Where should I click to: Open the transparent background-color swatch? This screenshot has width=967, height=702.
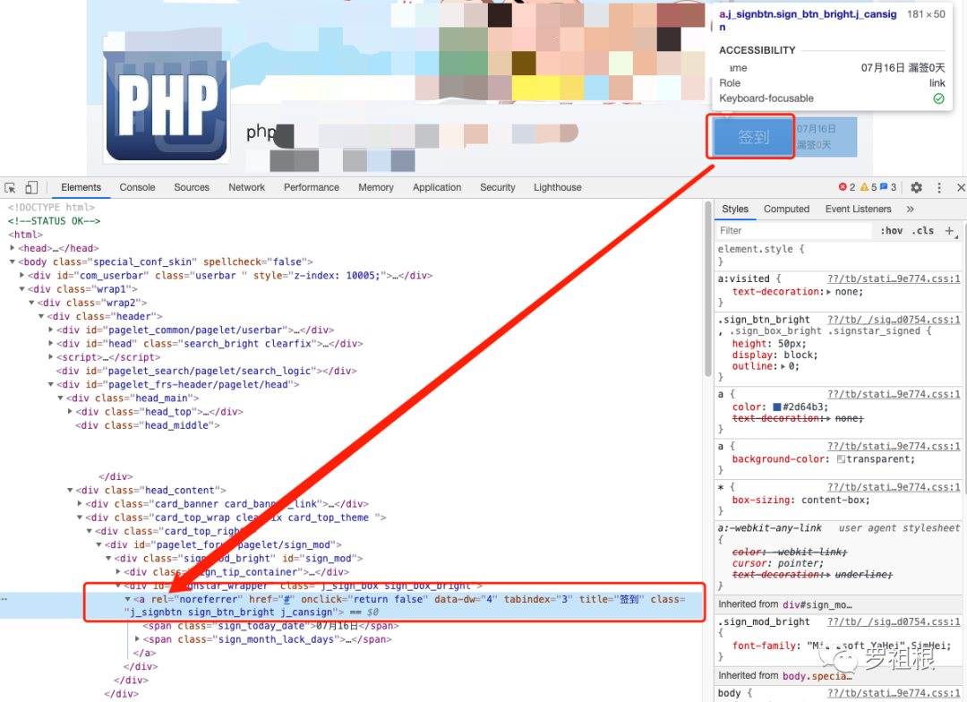(x=841, y=459)
